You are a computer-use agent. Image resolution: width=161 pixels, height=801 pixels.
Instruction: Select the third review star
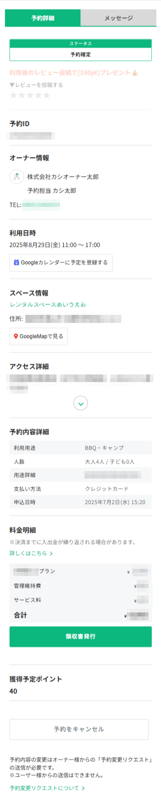(x=30, y=95)
